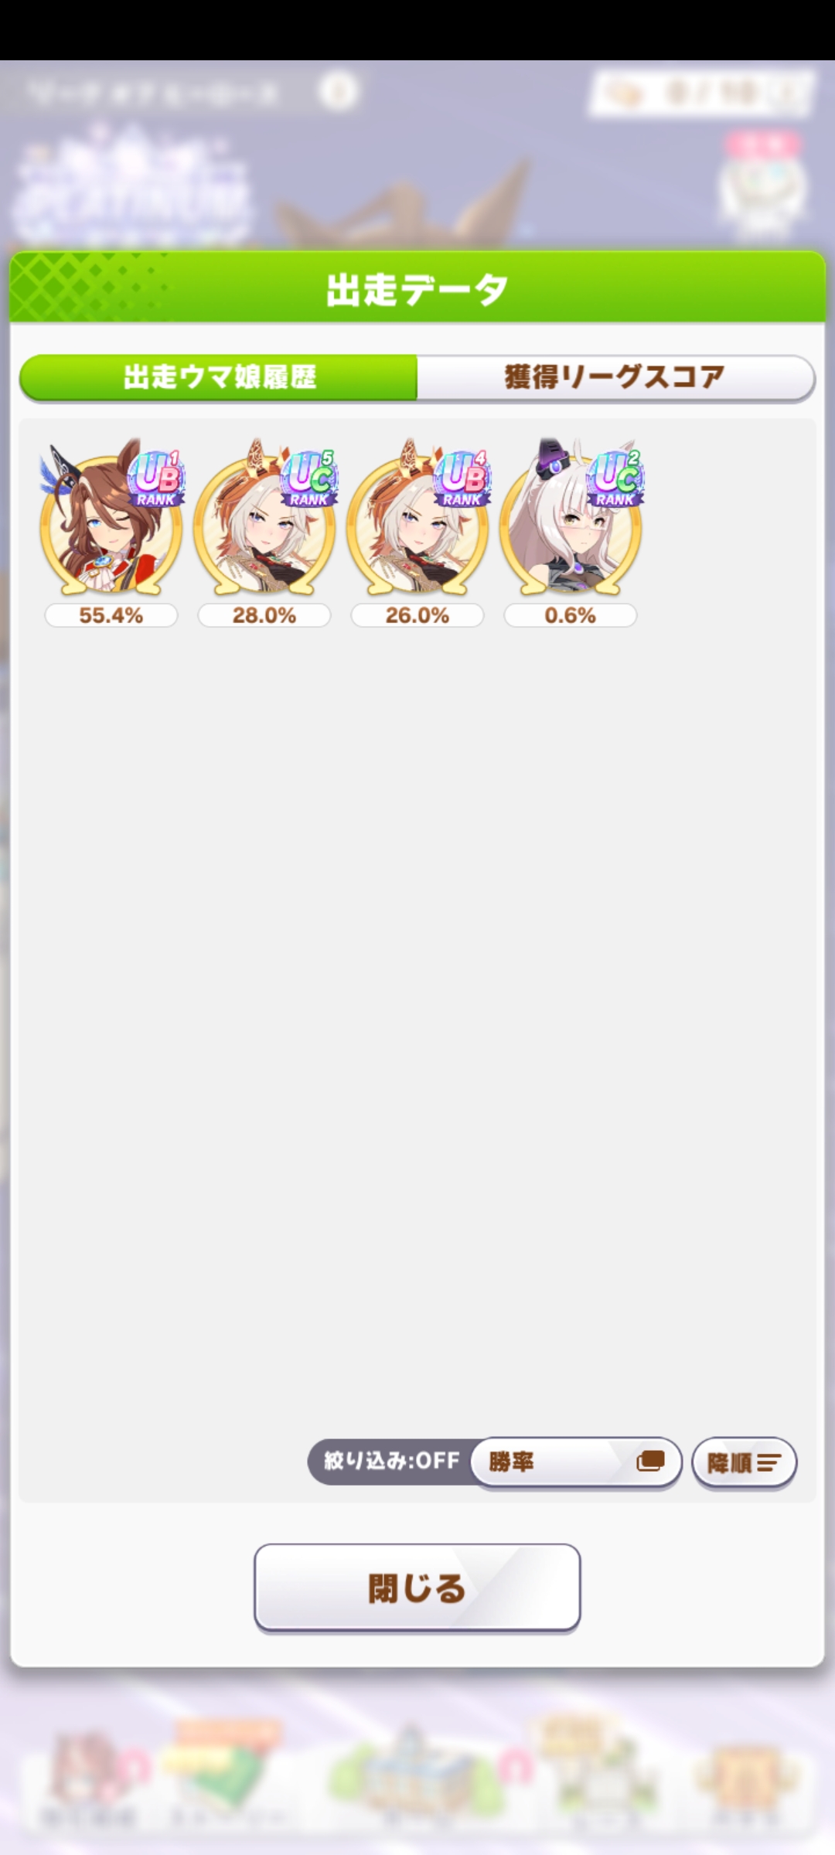Screen dimensions: 835x1855
Task: Click the 55.4% win rate label
Action: [x=111, y=615]
